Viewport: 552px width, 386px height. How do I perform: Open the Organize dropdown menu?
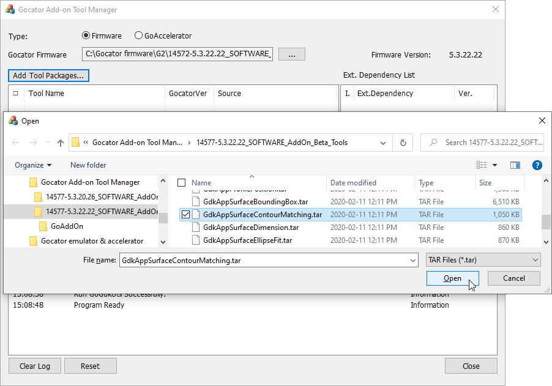click(x=33, y=165)
